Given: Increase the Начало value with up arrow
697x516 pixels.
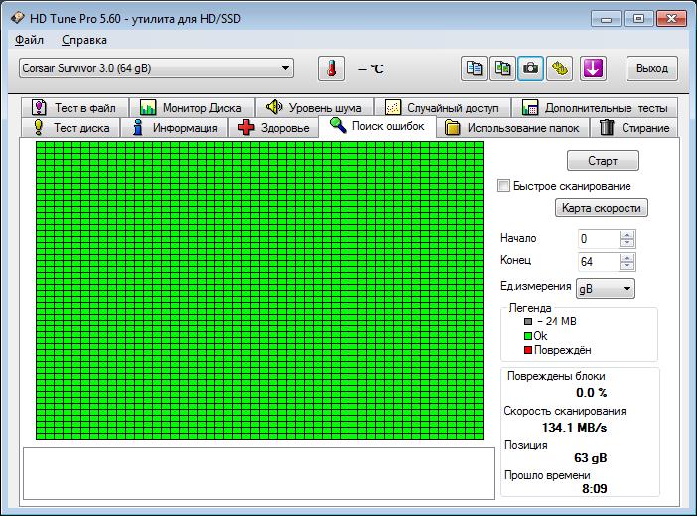Looking at the screenshot, I should pos(627,235).
